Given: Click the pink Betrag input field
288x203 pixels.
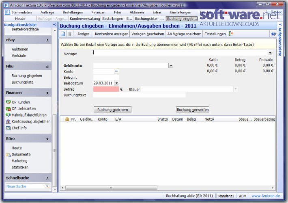Looking at the screenshot, I should (x=106, y=89).
